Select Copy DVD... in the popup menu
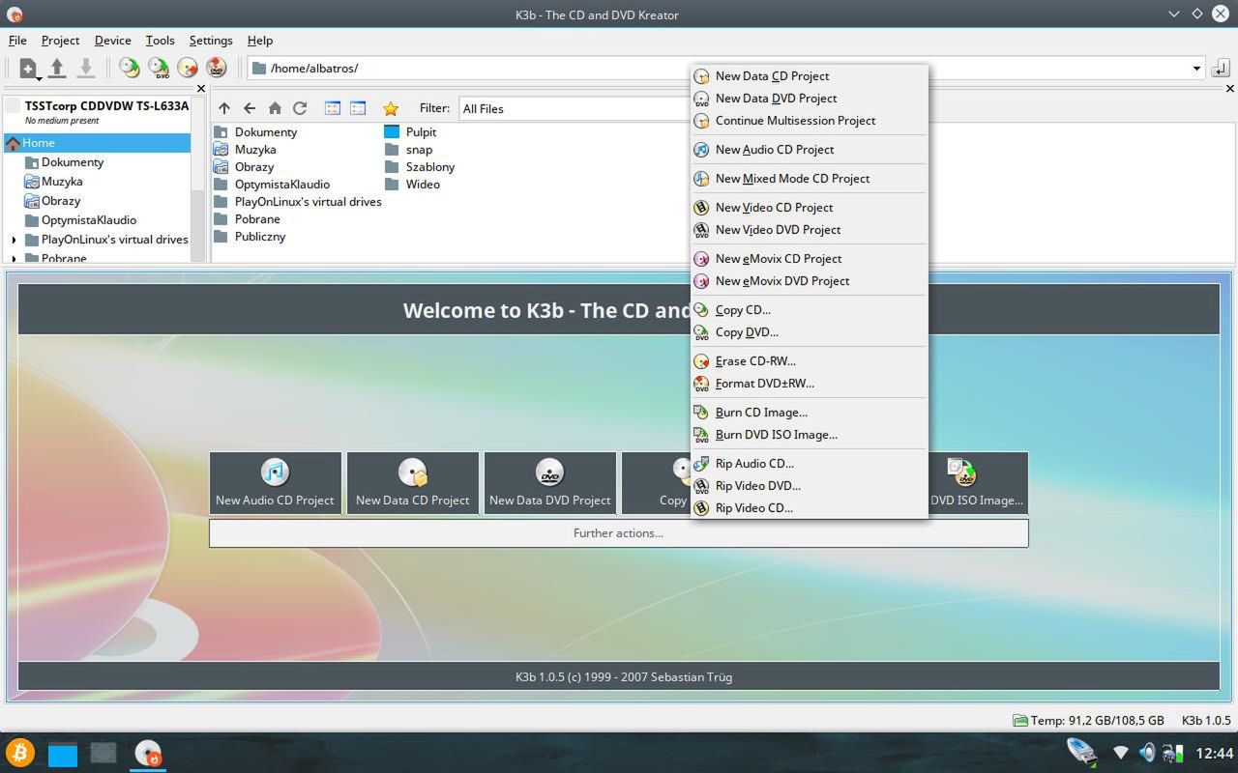Viewport: 1238px width, 773px height. click(x=810, y=332)
